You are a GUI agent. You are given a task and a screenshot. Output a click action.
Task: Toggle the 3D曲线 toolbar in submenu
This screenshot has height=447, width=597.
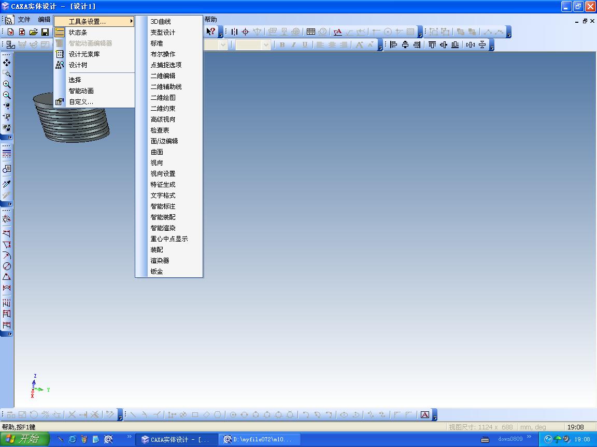(x=169, y=22)
